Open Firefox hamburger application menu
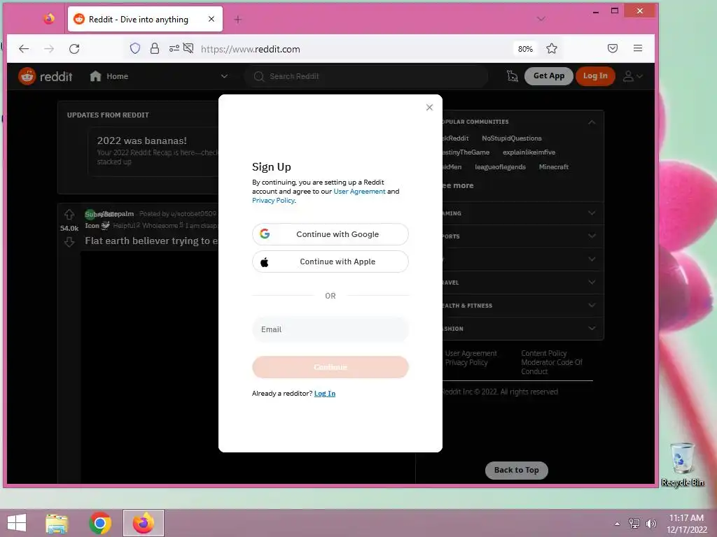The height and width of the screenshot is (537, 717). pos(638,48)
